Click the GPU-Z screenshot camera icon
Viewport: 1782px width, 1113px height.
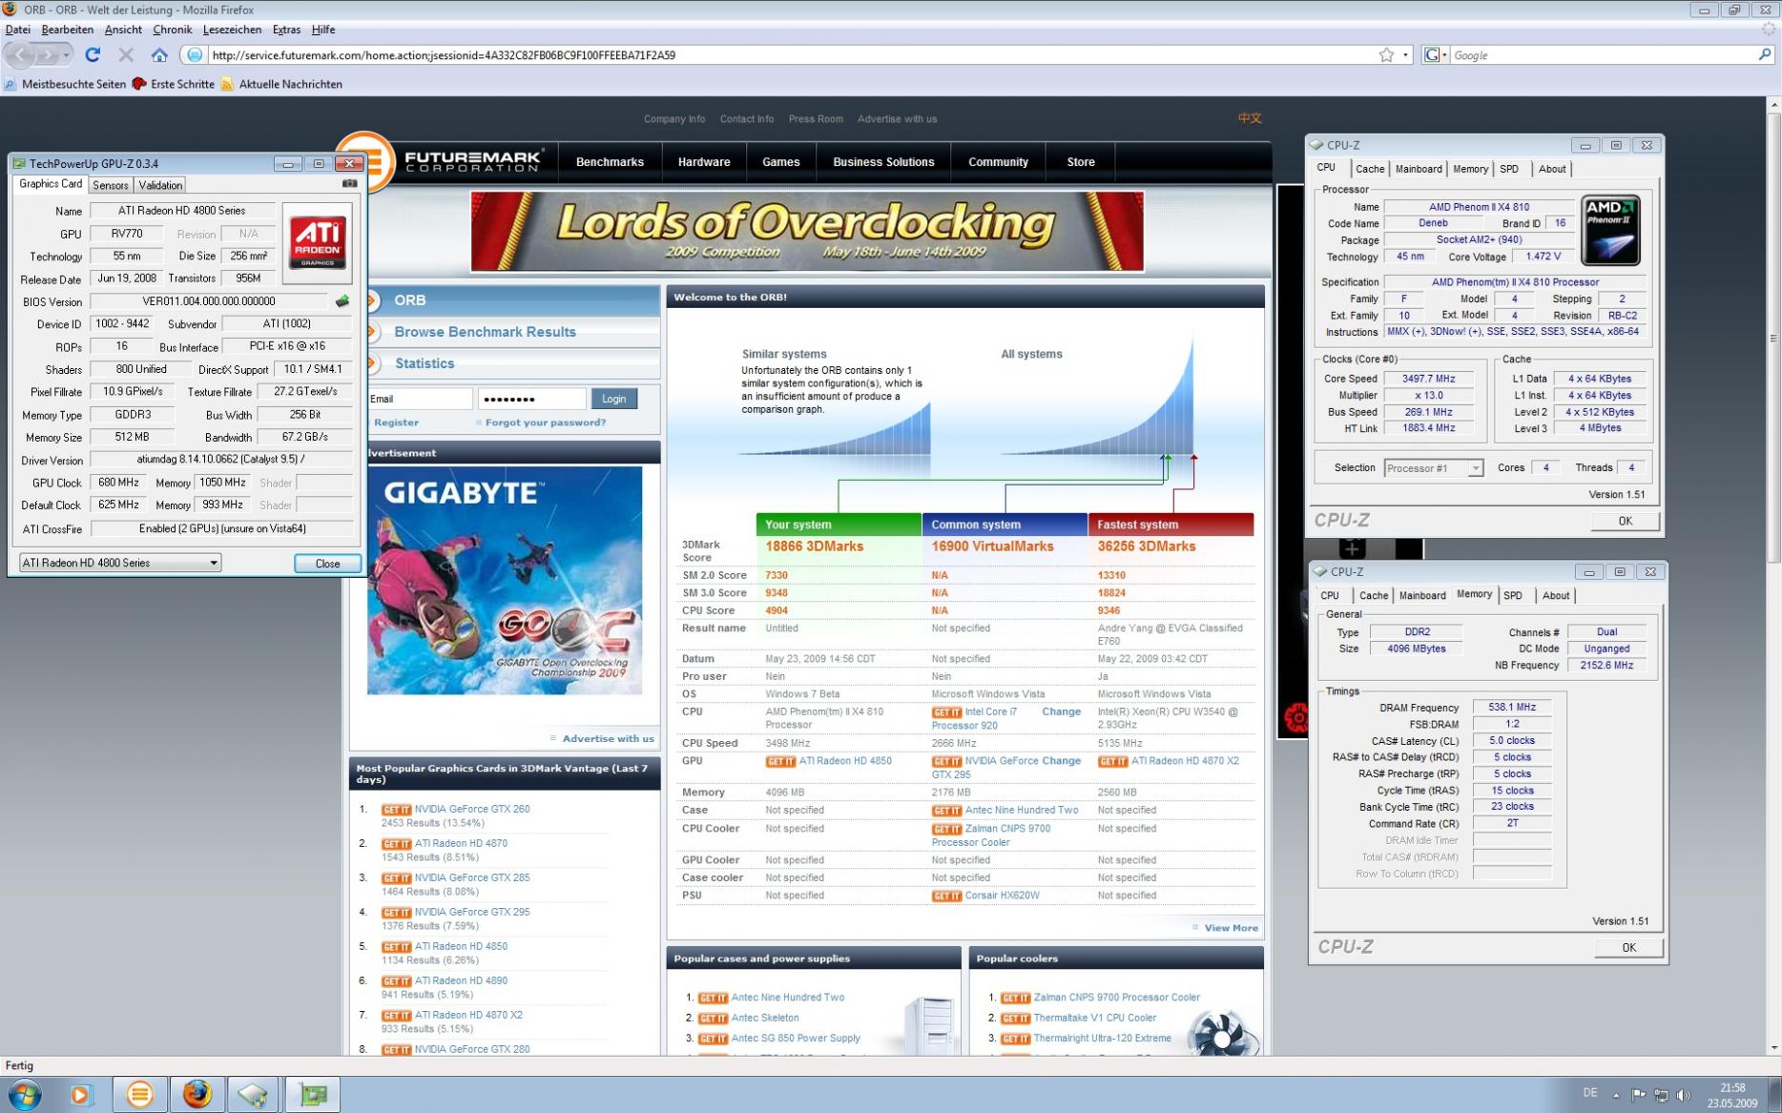coord(350,183)
